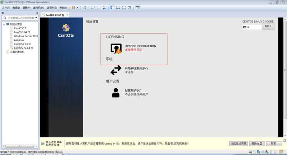Enter full screen mode via toolbar icon
Viewport: 287px width, 155px height.
pyautogui.click(x=124, y=8)
